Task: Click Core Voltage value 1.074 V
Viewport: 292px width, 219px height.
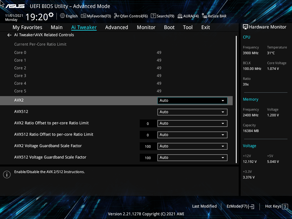Action: 273,69
